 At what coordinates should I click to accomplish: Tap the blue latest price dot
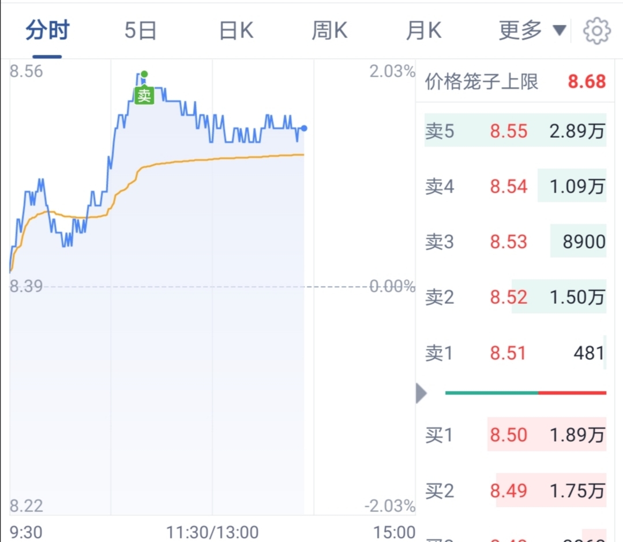(x=304, y=128)
